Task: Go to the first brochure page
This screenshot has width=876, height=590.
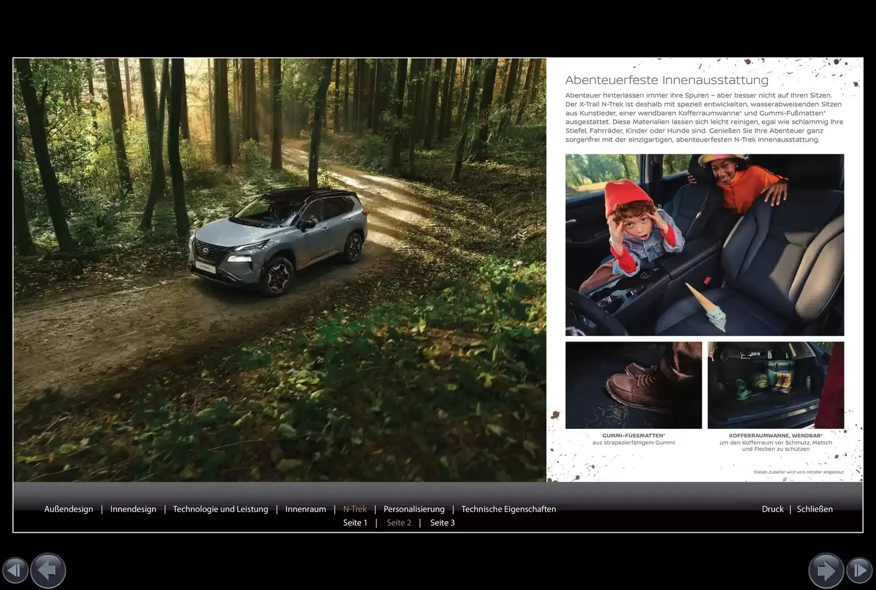Action: coord(15,570)
